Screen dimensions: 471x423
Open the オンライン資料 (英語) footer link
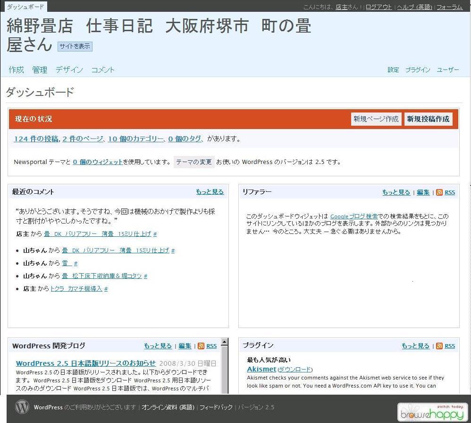pyautogui.click(x=168, y=407)
